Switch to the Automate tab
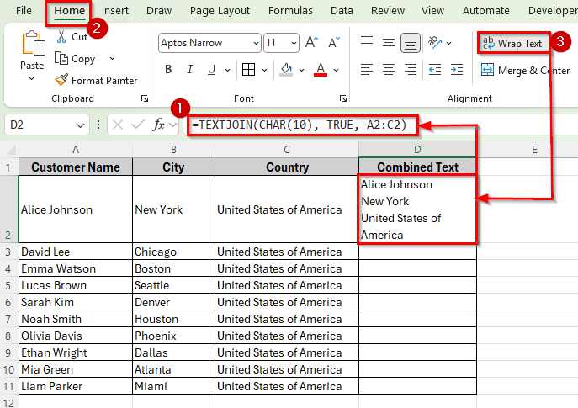 [x=485, y=11]
